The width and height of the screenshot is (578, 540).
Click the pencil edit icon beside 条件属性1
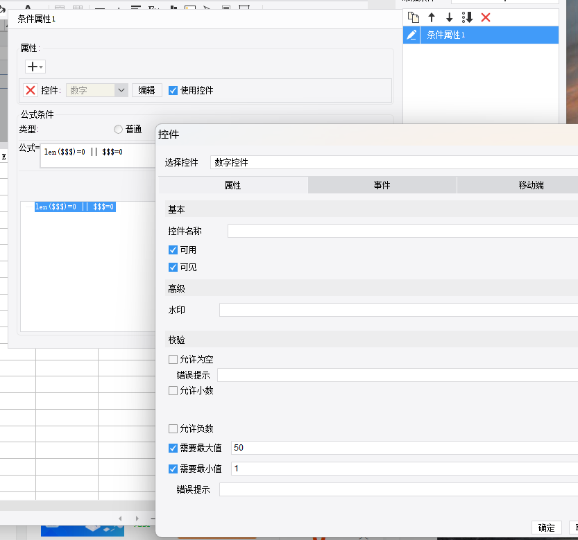click(x=411, y=35)
